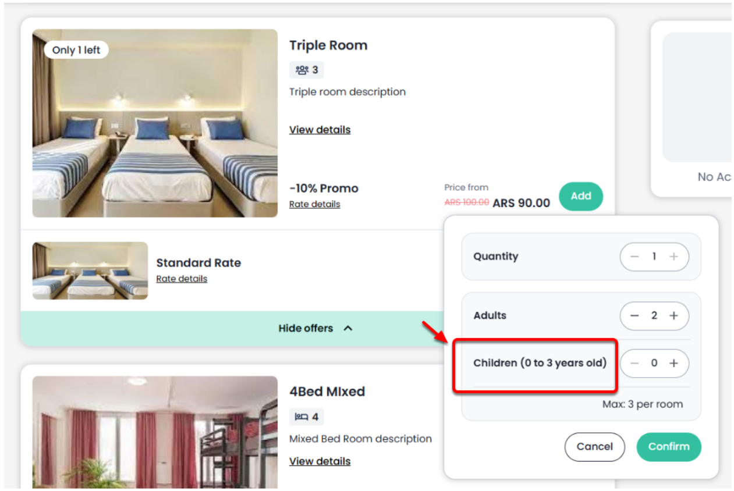
Task: Decrease Quantity with the minus icon
Action: 634,257
